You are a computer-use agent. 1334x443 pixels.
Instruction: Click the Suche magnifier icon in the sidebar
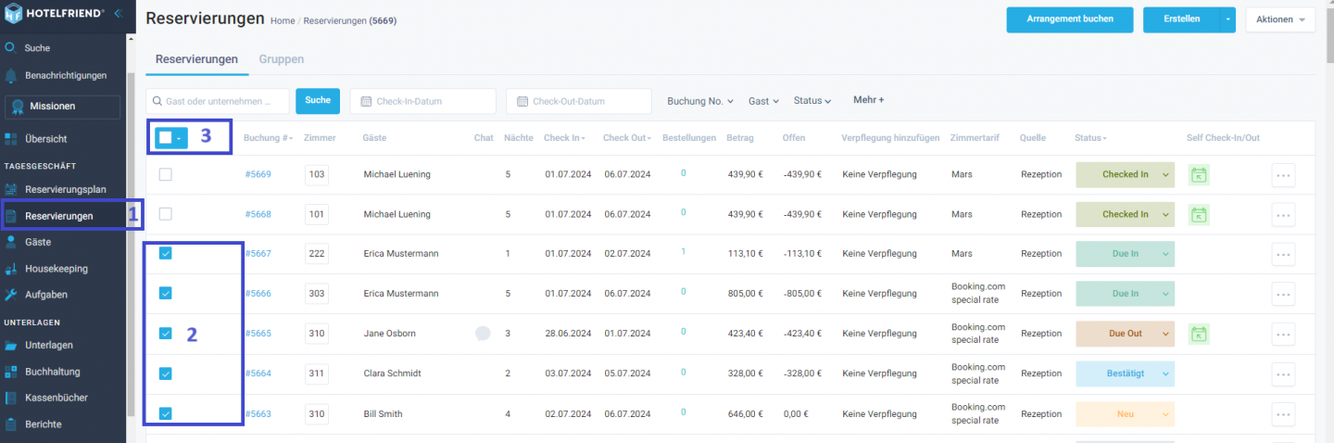[11, 47]
